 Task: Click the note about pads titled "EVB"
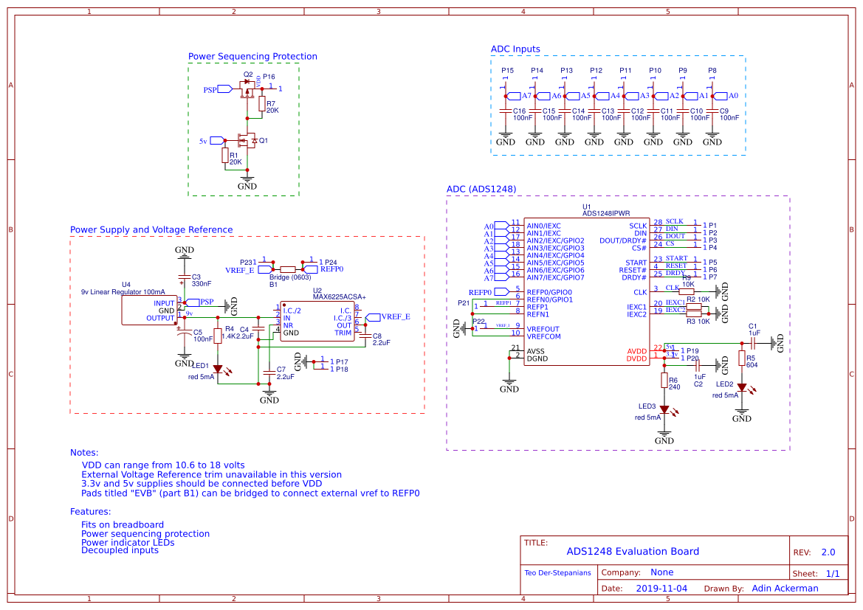tap(250, 493)
